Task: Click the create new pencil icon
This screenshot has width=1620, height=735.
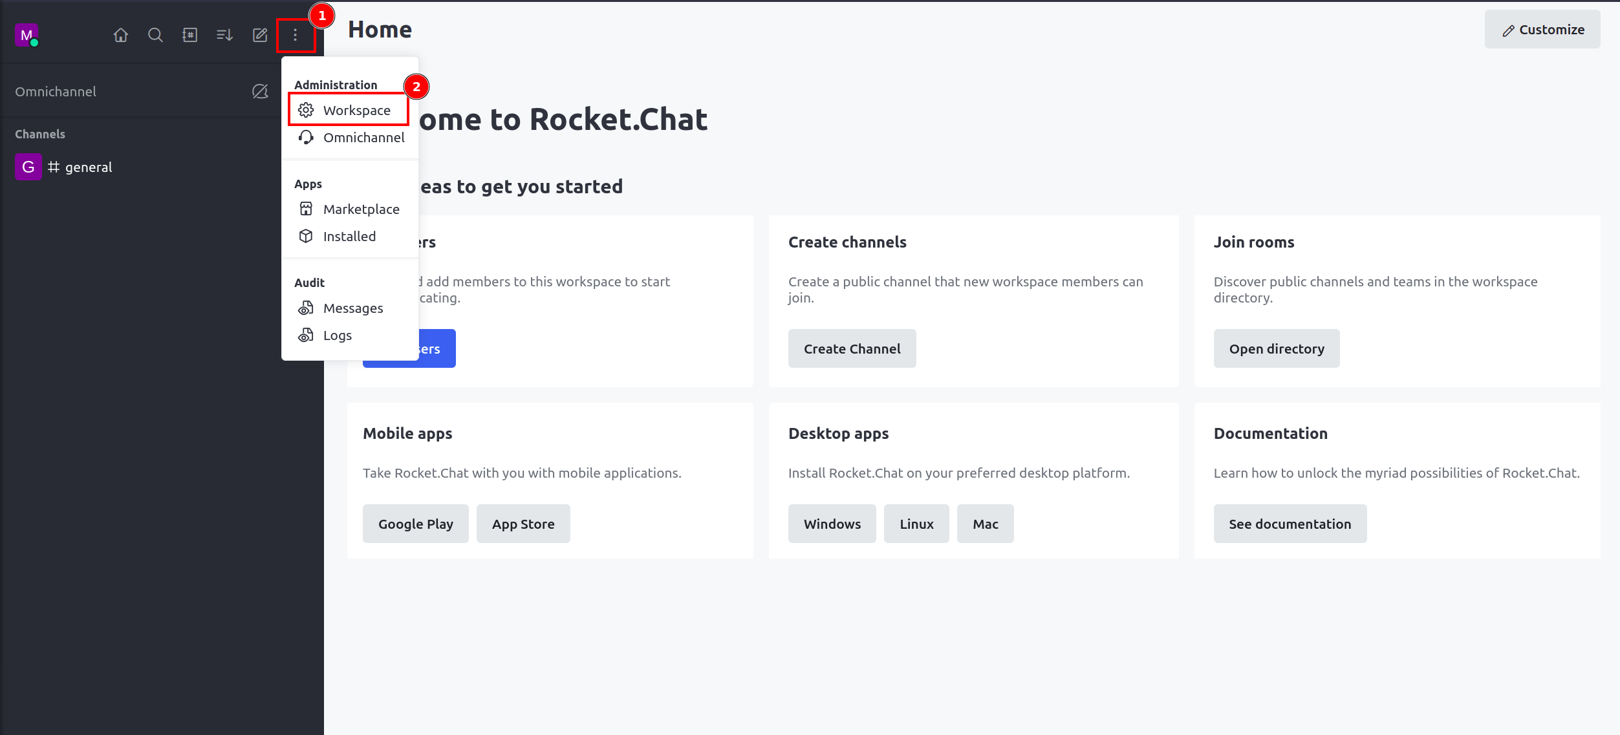Action: (x=260, y=35)
